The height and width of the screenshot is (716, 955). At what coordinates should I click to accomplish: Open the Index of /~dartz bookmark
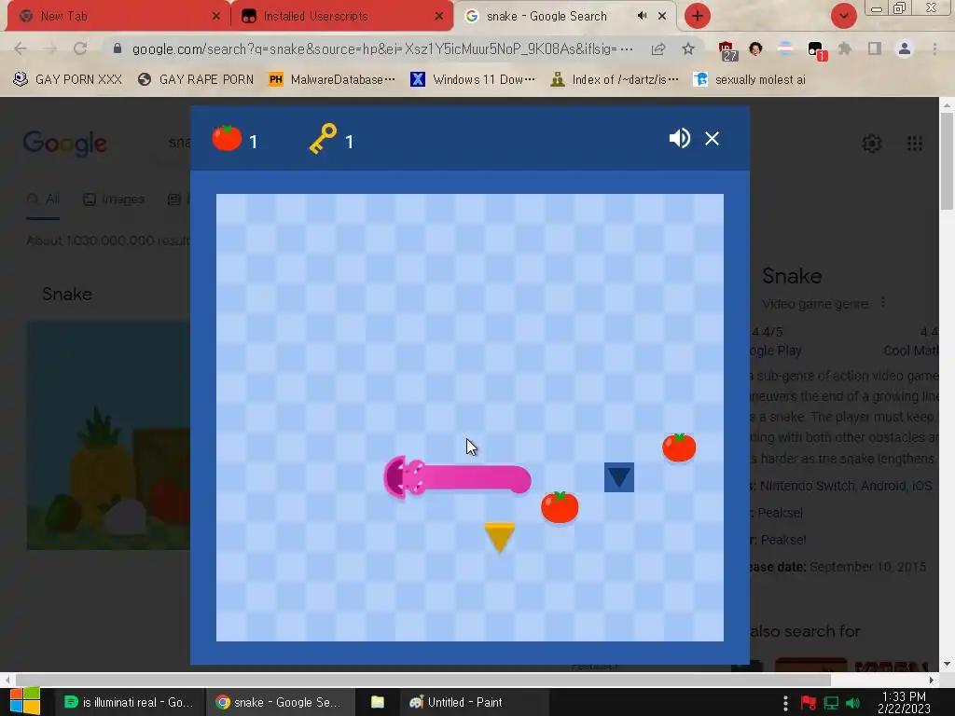click(x=615, y=80)
